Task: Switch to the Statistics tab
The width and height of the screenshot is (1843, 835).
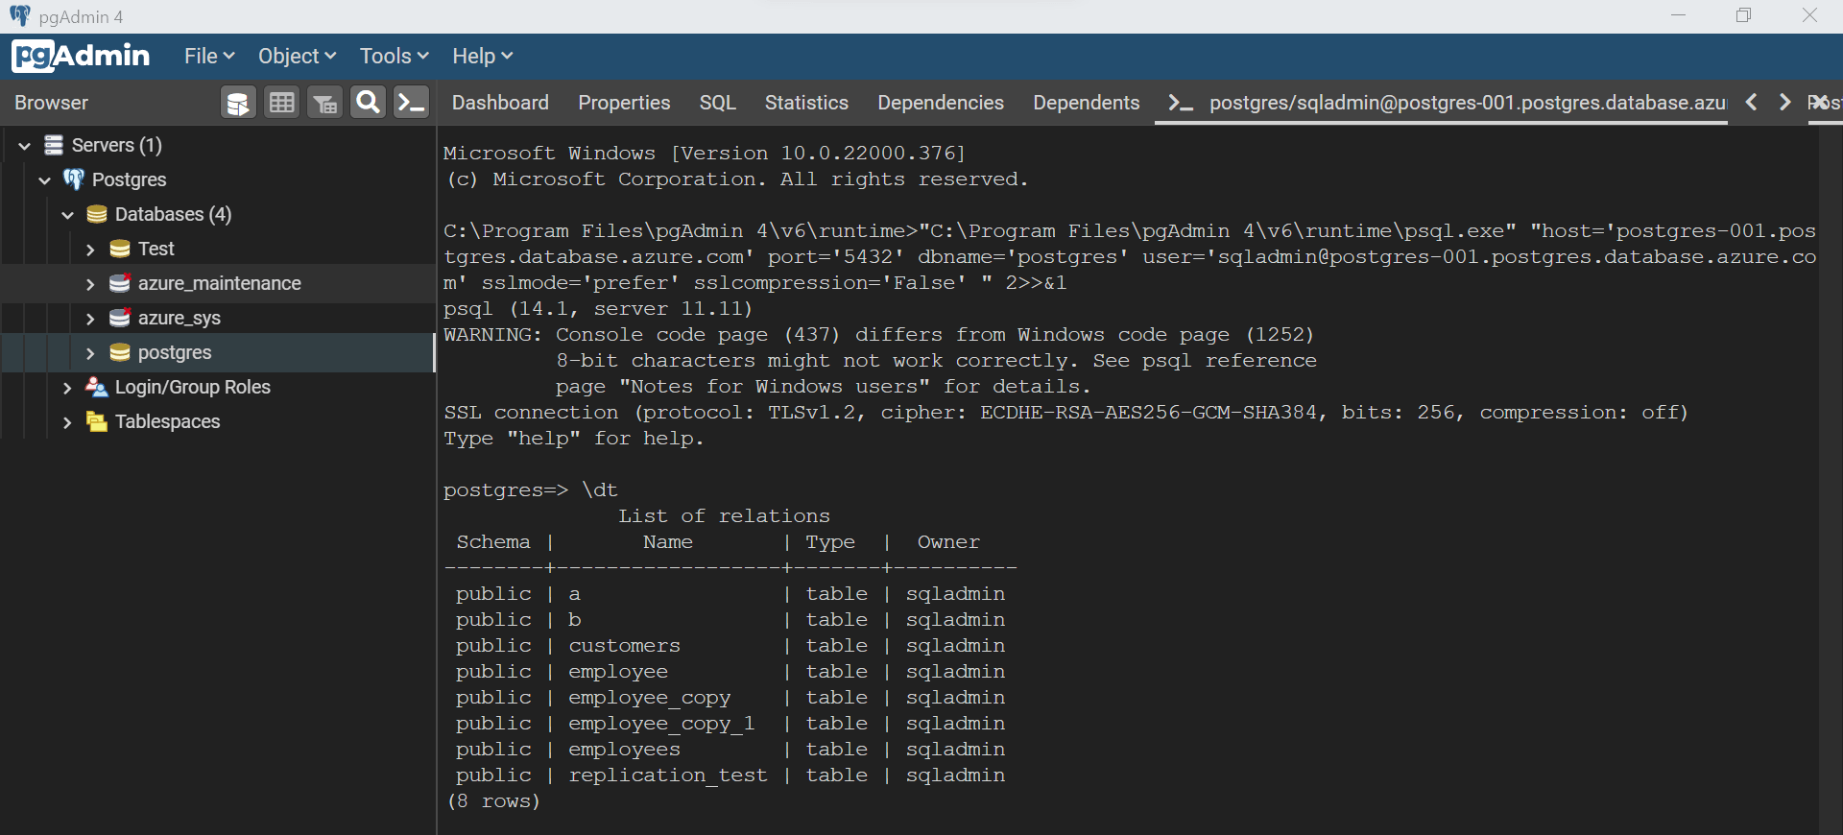Action: pos(806,103)
